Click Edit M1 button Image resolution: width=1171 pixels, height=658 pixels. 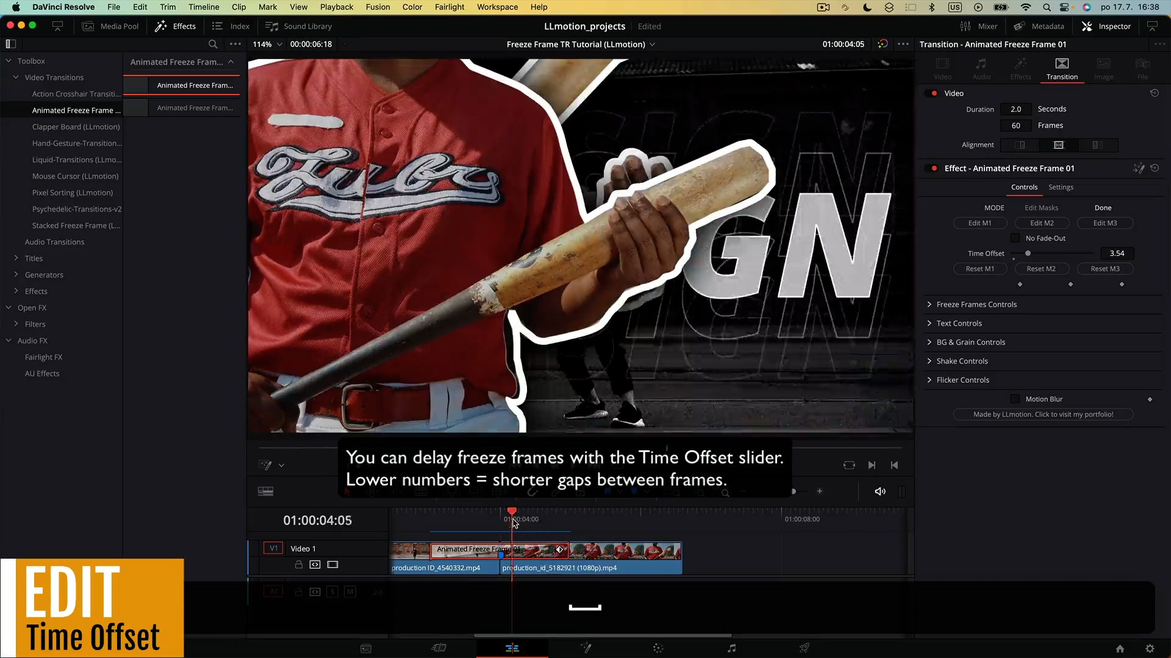point(980,222)
